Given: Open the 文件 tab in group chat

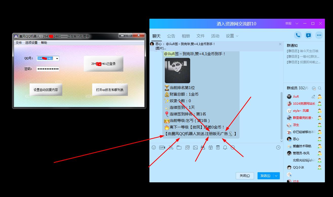Looking at the screenshot, I should [x=201, y=36].
